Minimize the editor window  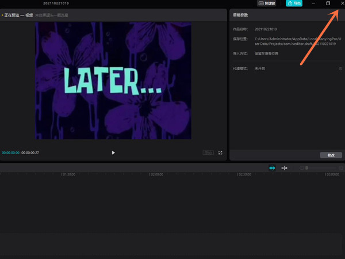[x=313, y=3]
